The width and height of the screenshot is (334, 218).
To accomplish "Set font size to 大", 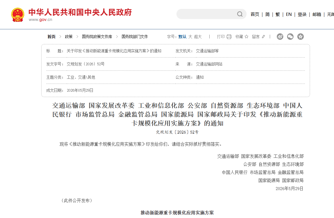I will click(190, 37).
